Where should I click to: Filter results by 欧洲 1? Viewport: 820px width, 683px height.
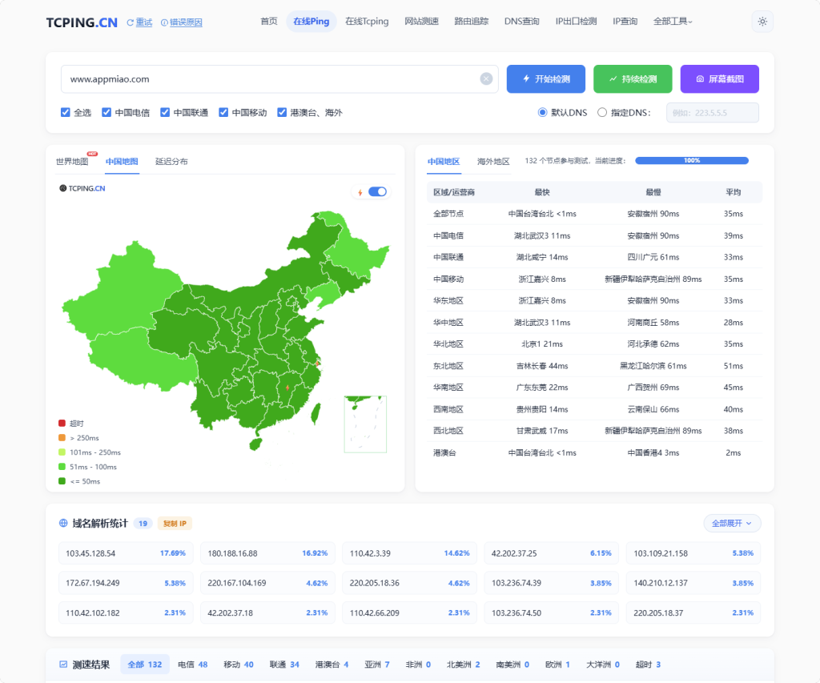[557, 664]
